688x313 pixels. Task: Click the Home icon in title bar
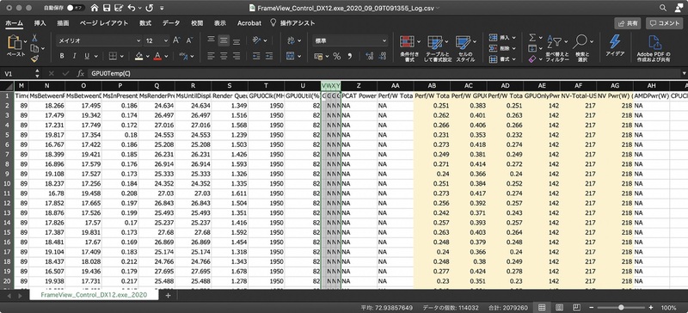(95, 8)
